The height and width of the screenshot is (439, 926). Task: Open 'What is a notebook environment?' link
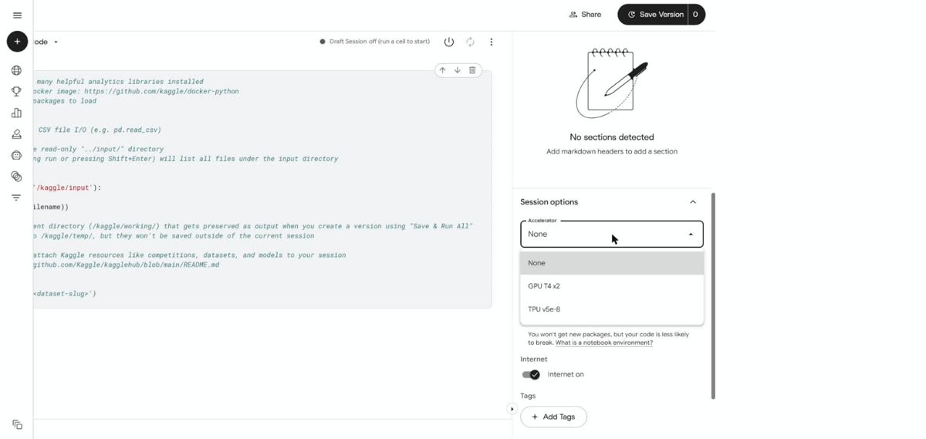click(603, 343)
